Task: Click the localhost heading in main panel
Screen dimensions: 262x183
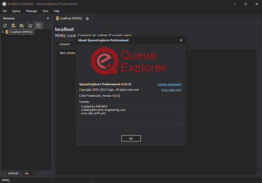Action: [x=65, y=29]
